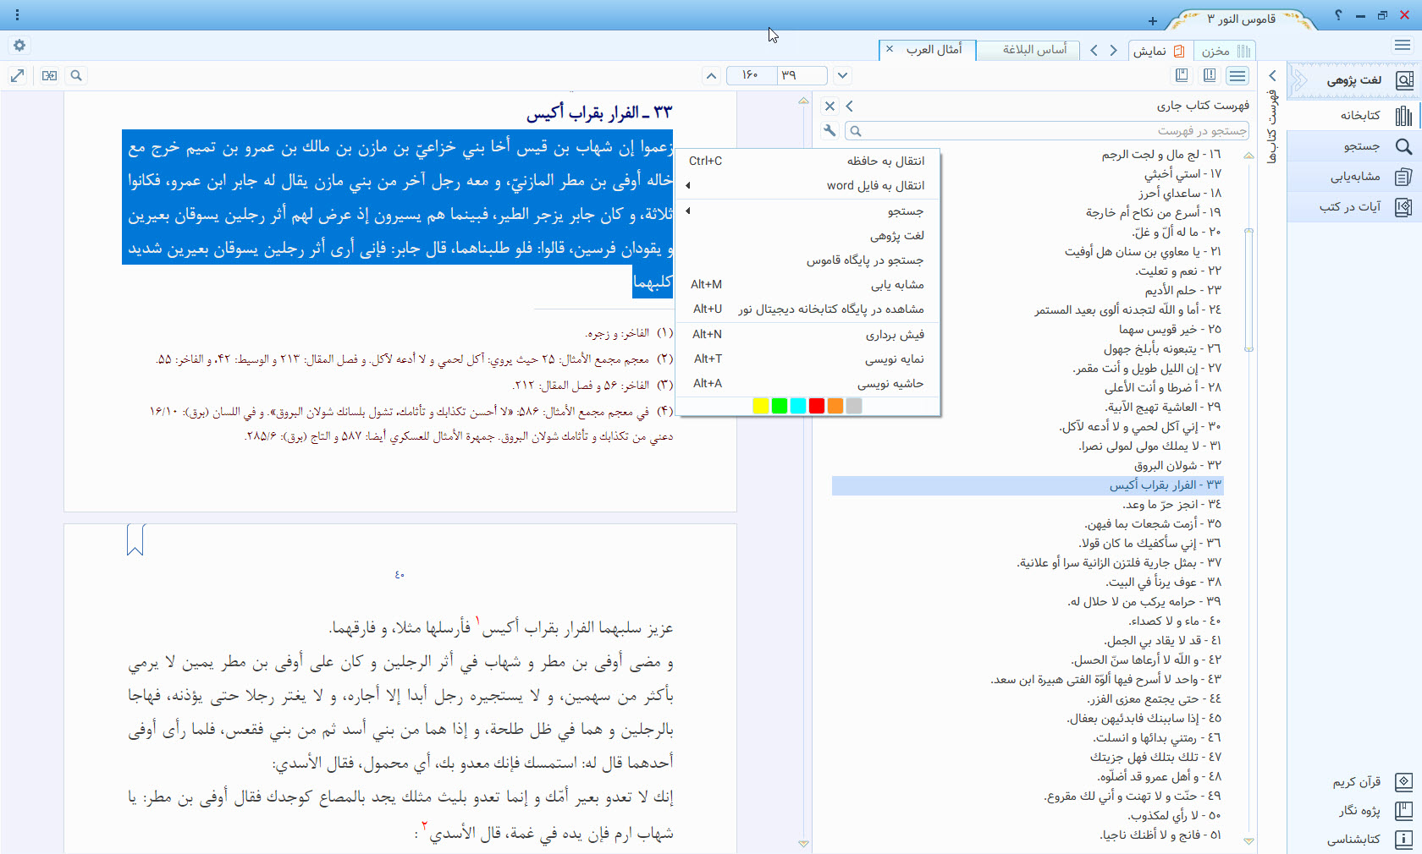Open لغت پژوهی in the sidebar
1422x854 pixels.
[1354, 80]
